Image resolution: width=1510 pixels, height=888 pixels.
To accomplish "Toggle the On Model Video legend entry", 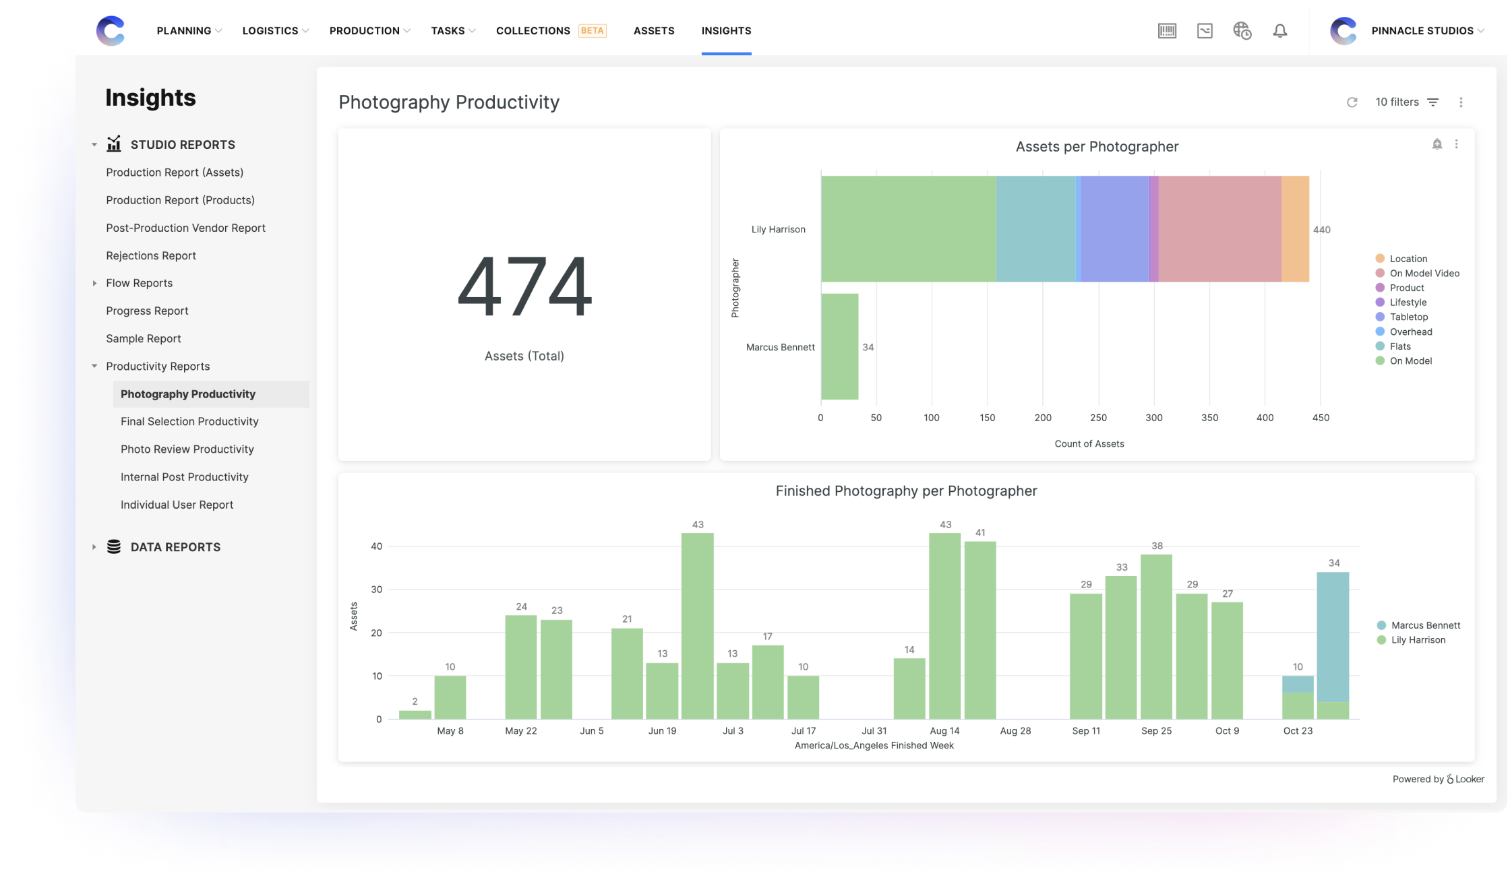I will (x=1424, y=273).
